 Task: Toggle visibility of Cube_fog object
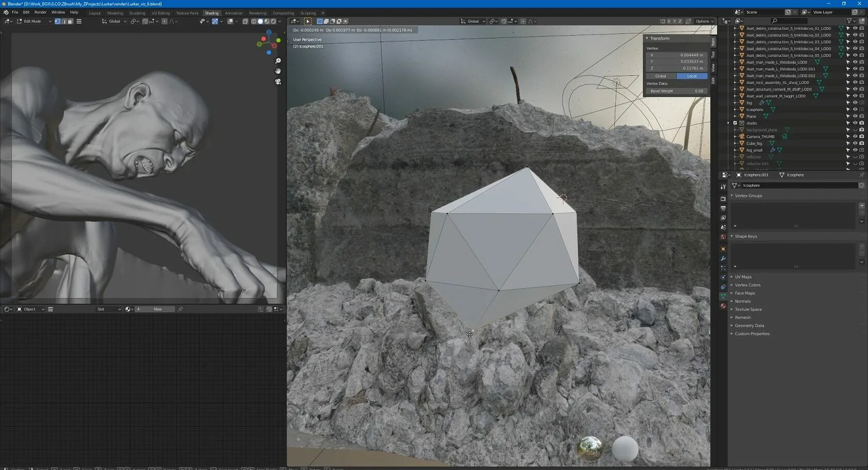point(855,143)
